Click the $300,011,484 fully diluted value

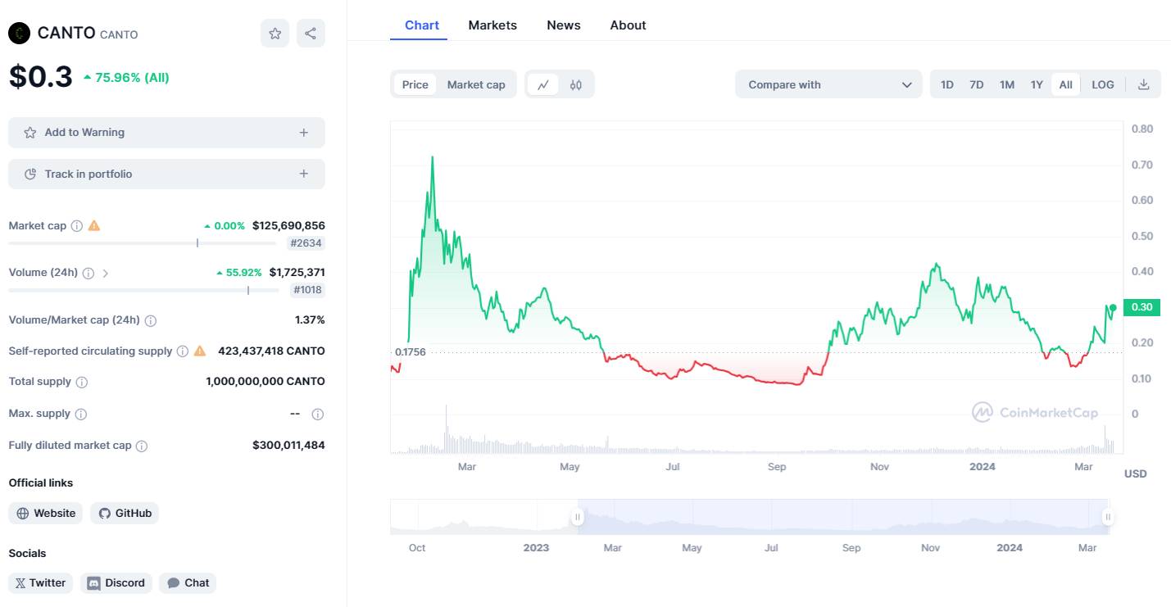click(x=288, y=446)
